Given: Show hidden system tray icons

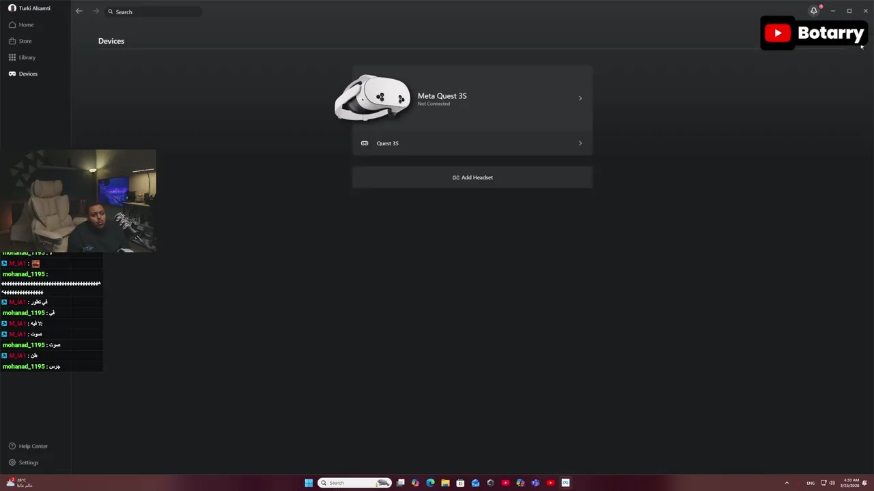Looking at the screenshot, I should coord(787,483).
